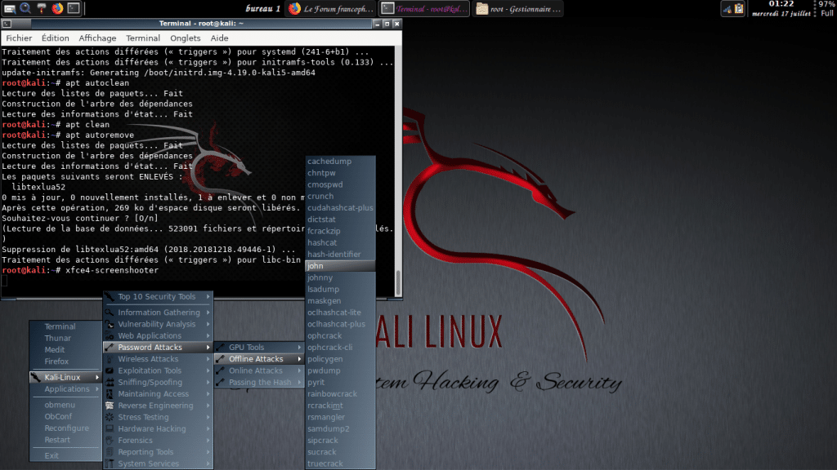The width and height of the screenshot is (837, 470).
Task: Open the Édition menu in terminal
Action: 55,38
